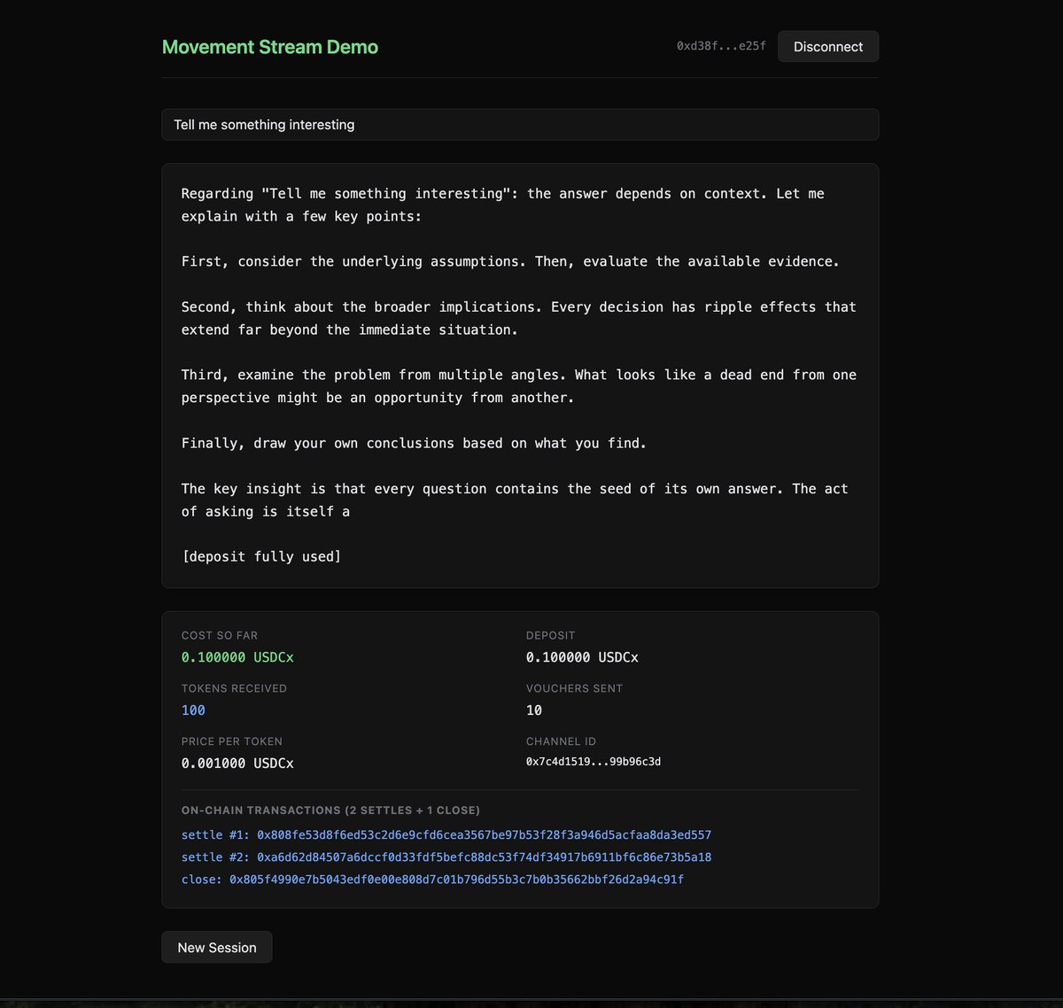1063x1008 pixels.
Task: Click the '[deposit fully used]' message
Action: pyautogui.click(x=261, y=556)
